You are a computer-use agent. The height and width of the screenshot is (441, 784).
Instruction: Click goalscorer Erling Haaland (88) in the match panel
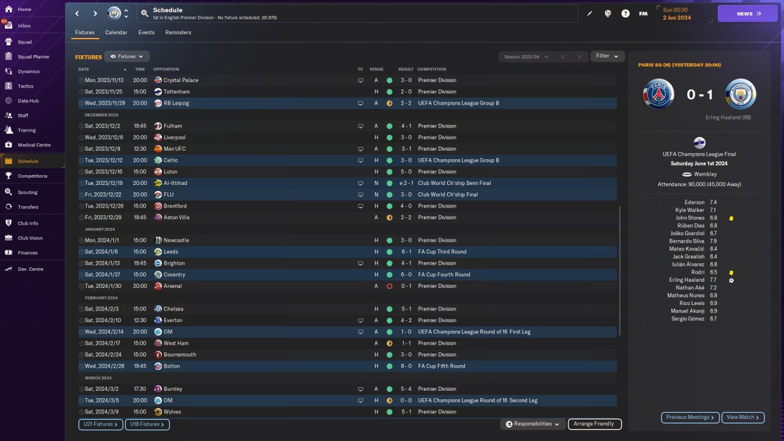(728, 118)
